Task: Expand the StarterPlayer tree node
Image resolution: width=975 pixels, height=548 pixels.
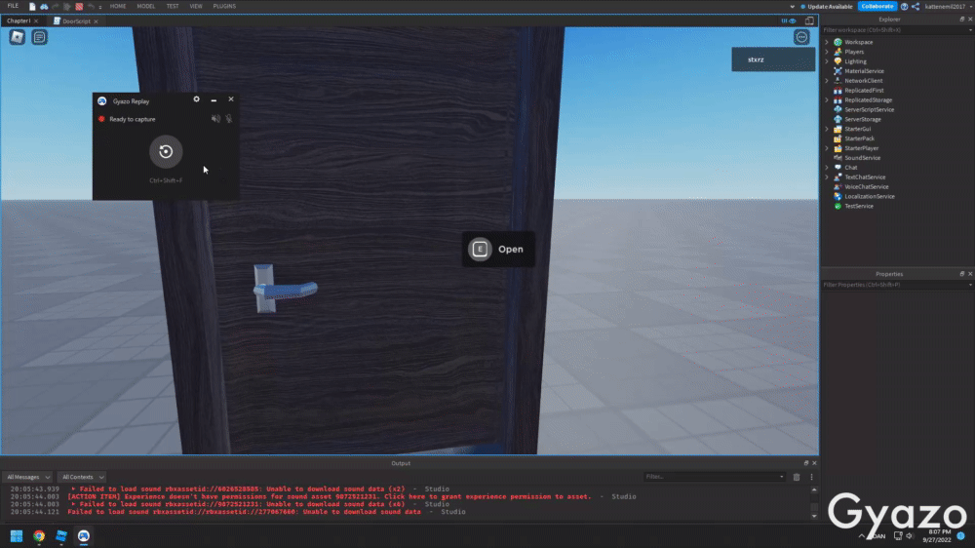Action: click(x=827, y=148)
